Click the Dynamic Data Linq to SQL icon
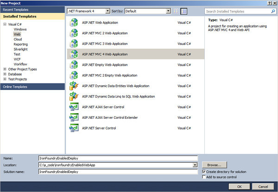The width and height of the screenshot is (278, 192). click(x=74, y=96)
